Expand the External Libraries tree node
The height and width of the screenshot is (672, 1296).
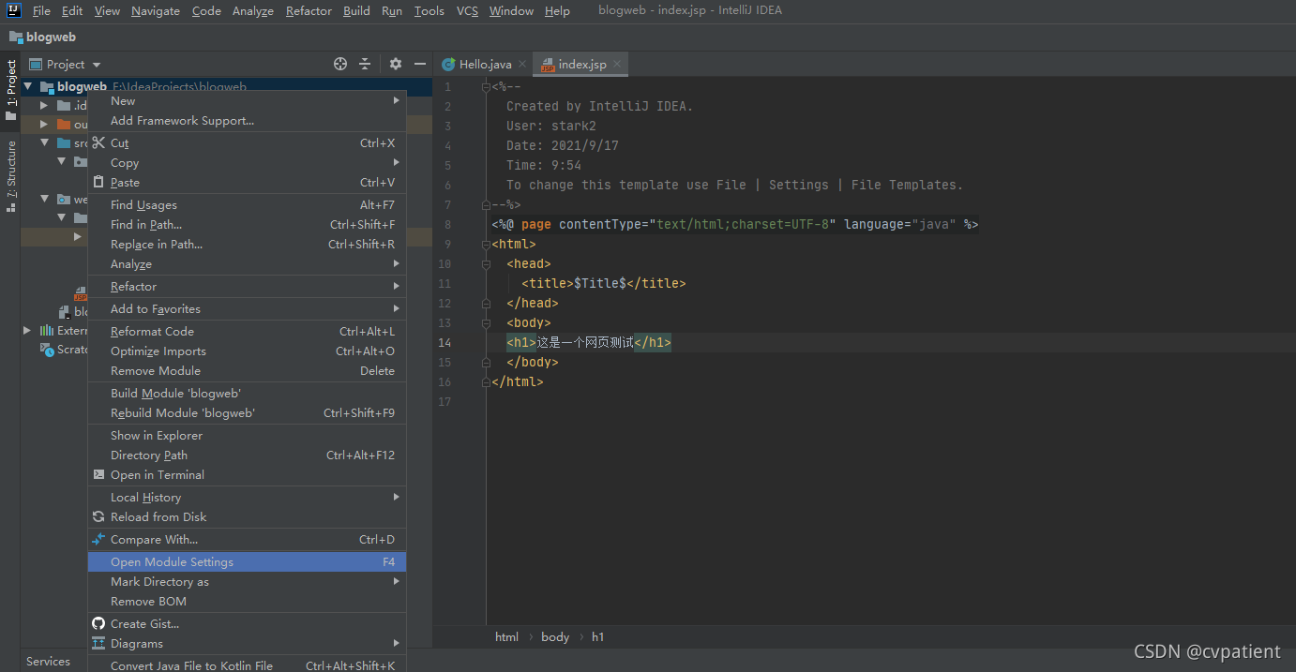(28, 330)
